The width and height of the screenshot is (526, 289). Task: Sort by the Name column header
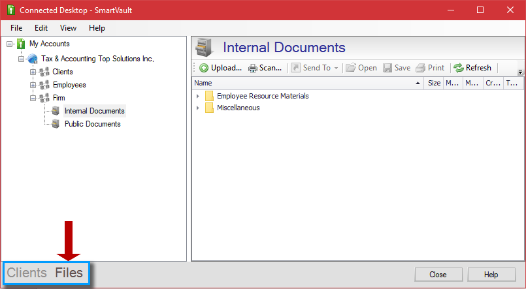308,83
